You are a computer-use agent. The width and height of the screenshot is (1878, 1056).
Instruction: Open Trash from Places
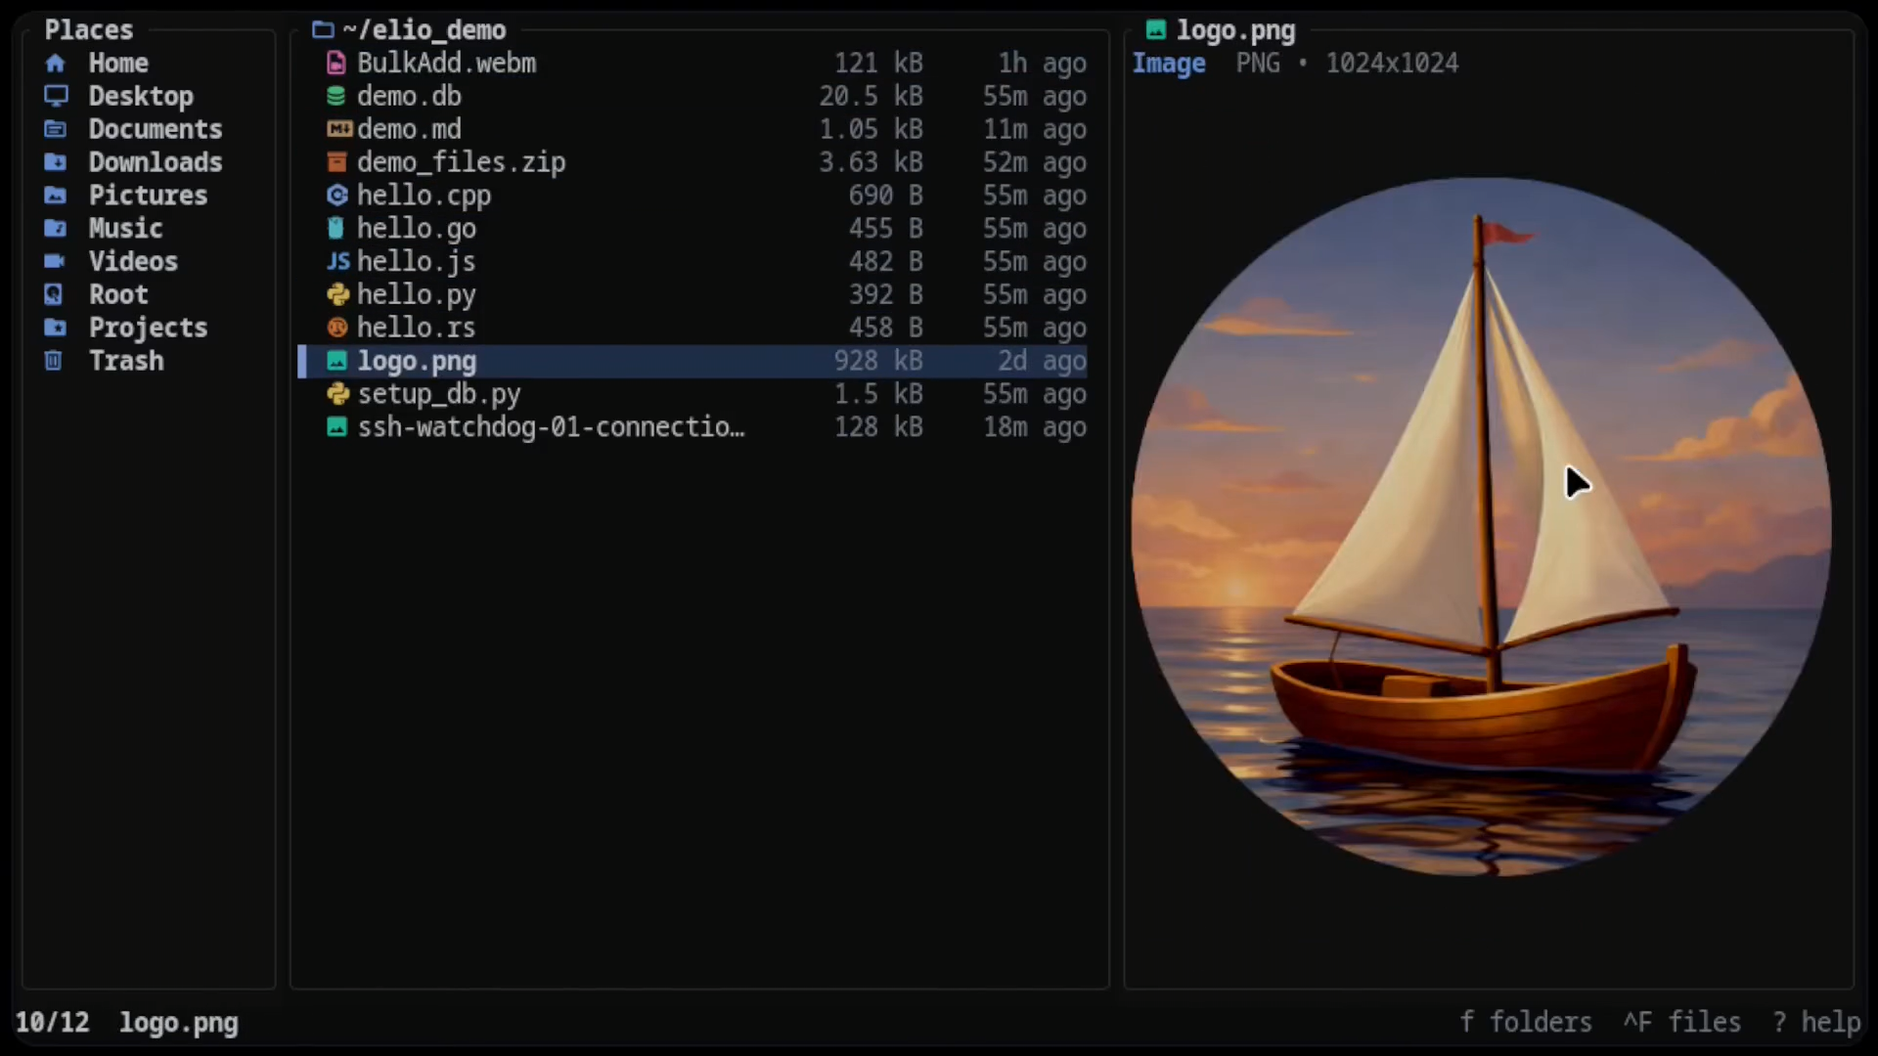(x=126, y=361)
